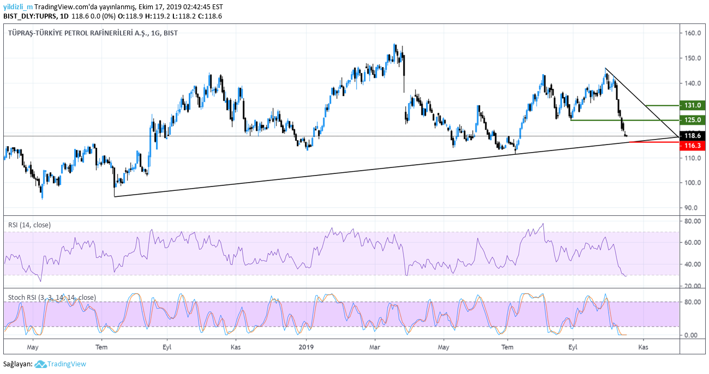Screen dimensions: 709x374
Task: Click the green 131.0 horizontal resistance line
Action: tap(662, 105)
